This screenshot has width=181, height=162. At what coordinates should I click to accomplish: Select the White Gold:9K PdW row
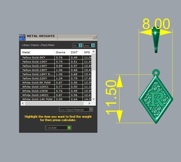click(56, 82)
